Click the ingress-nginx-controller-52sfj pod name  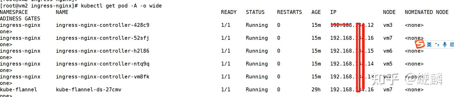coord(103,38)
